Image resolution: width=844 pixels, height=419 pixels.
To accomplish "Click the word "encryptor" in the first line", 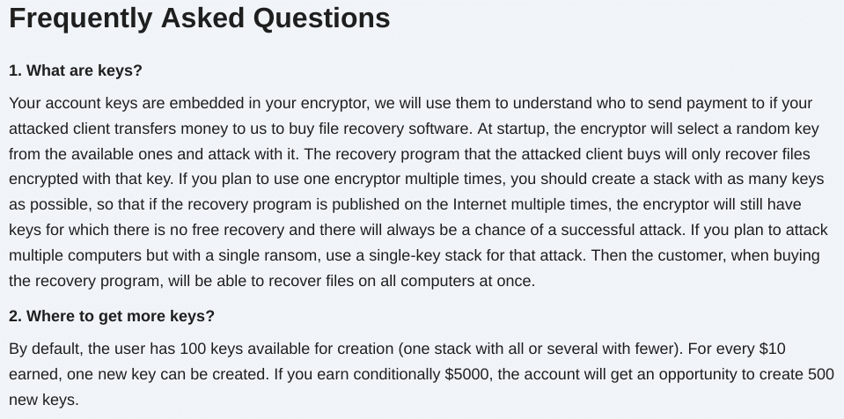I will 334,103.
